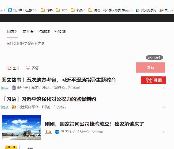This screenshot has height=149, width=174.
Task: Switch to the 发视频 tab
Action: tap(60, 32)
